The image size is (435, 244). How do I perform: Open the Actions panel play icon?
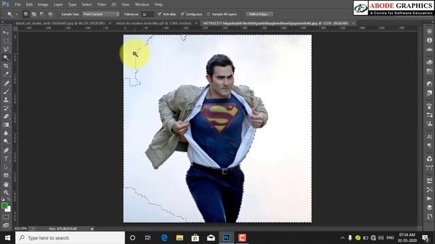(x=429, y=199)
